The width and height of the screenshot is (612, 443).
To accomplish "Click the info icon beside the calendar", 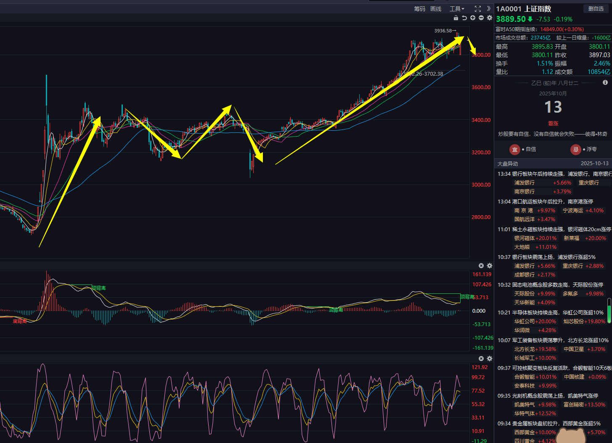I will tap(605, 83).
